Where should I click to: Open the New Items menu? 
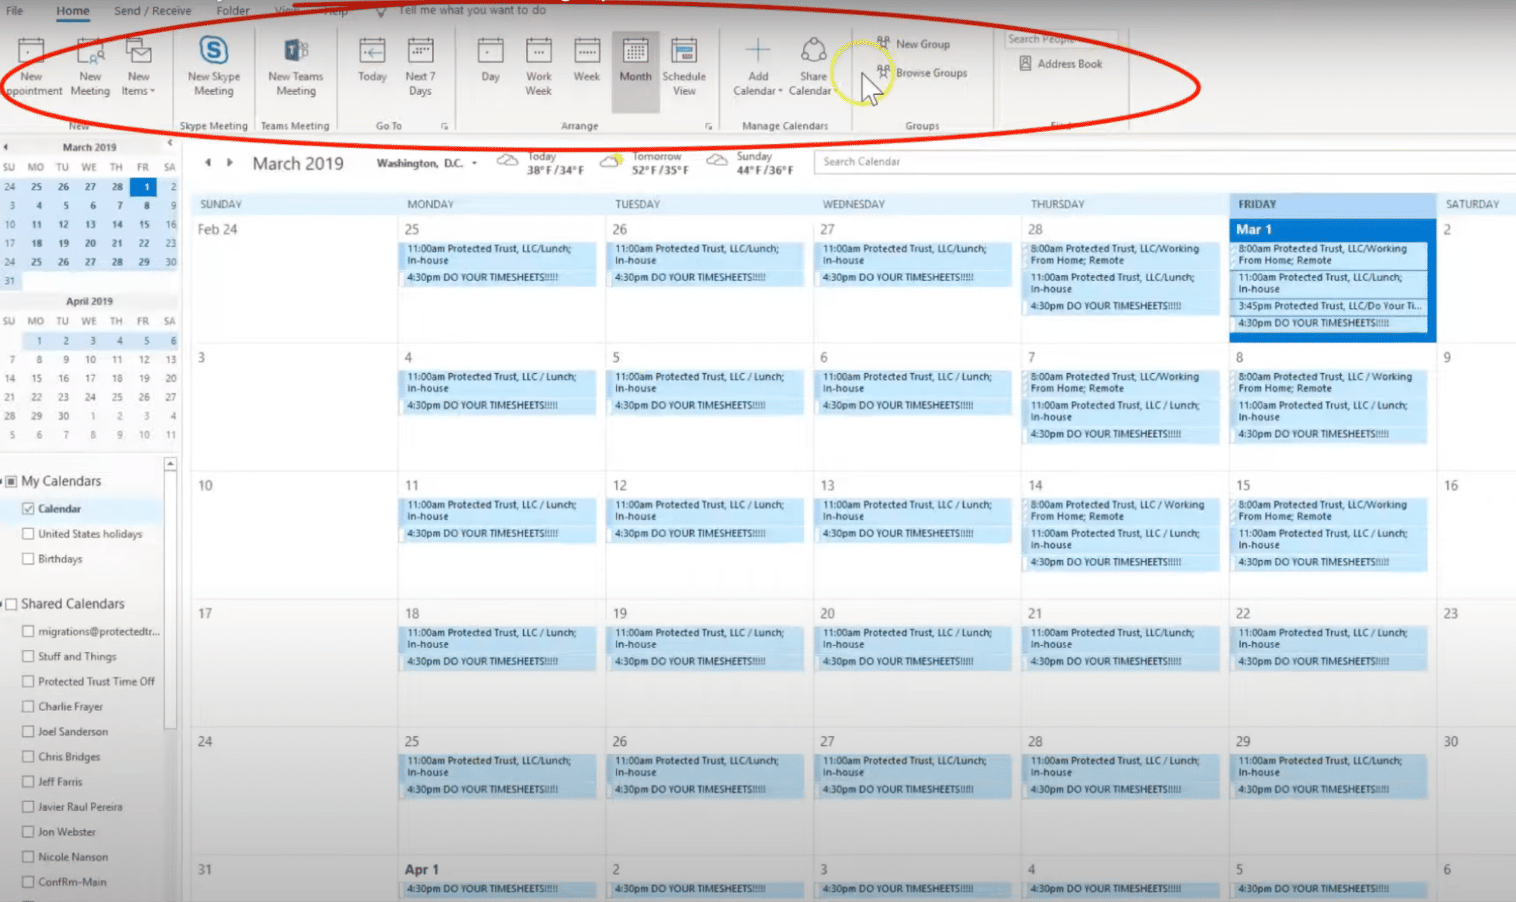pos(138,67)
